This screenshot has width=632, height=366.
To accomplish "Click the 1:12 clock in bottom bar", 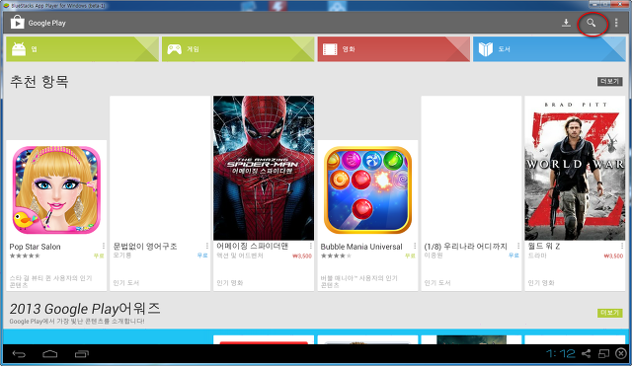I will [561, 353].
